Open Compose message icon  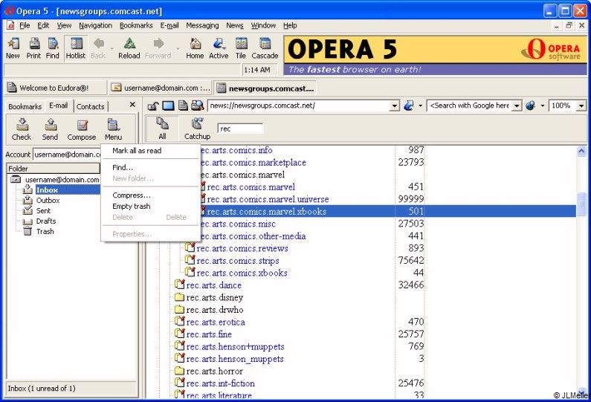tap(82, 129)
